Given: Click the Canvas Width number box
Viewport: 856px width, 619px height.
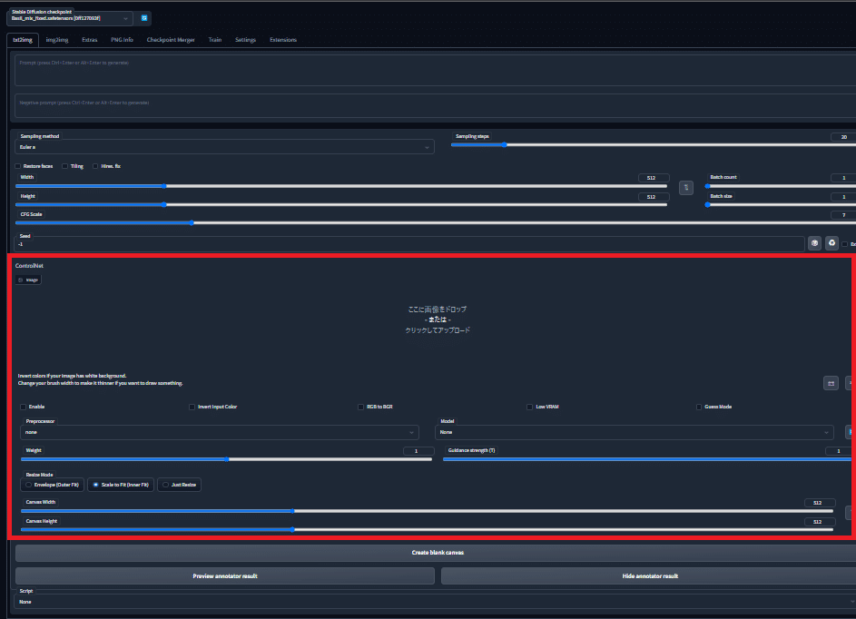Looking at the screenshot, I should (820, 503).
